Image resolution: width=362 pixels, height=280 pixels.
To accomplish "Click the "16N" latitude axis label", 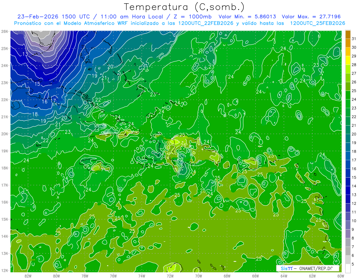I will 4,202.
